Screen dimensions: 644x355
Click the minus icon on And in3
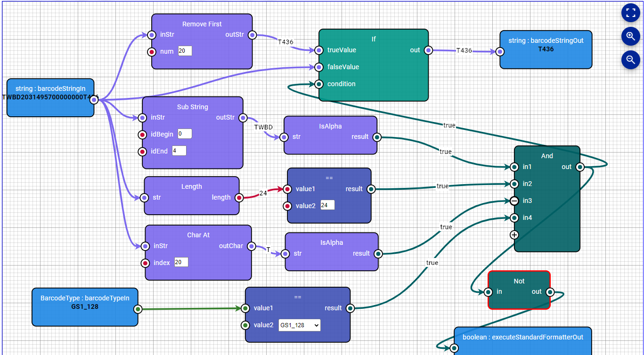514,201
